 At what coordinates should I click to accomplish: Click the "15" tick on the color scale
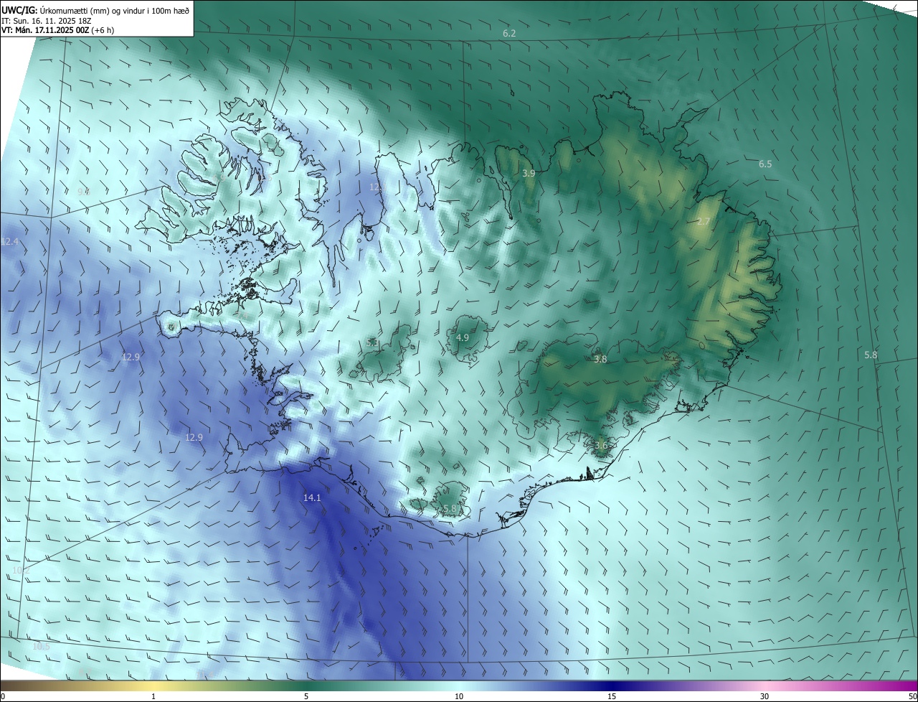click(612, 696)
